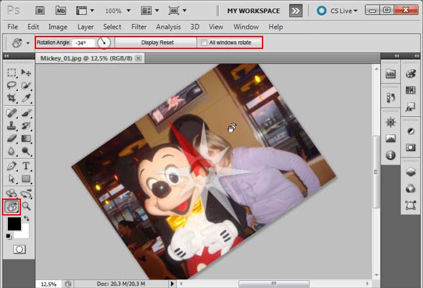
Task: Show more workspaces chevron button
Action: 296,10
